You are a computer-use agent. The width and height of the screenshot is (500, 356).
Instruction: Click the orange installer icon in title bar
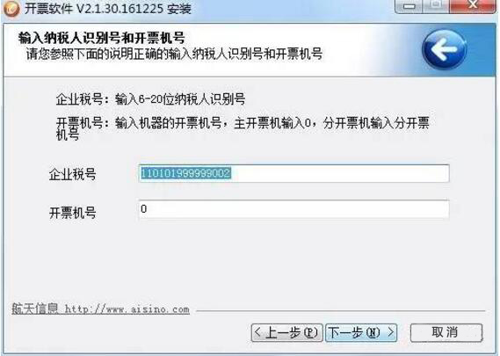point(11,8)
